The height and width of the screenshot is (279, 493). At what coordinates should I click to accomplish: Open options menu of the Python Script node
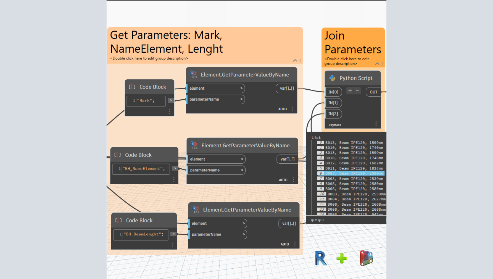click(x=376, y=124)
